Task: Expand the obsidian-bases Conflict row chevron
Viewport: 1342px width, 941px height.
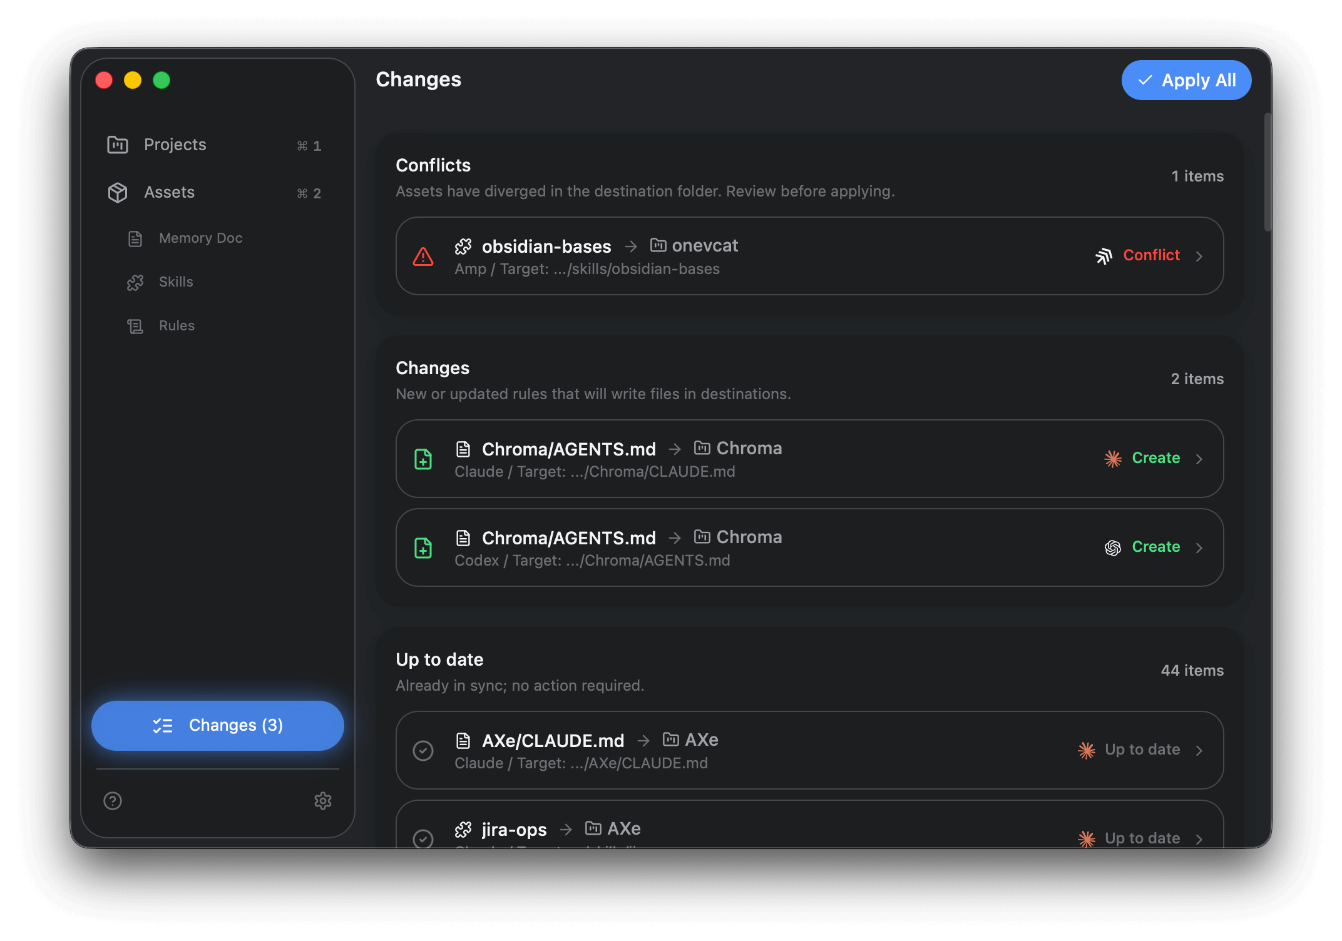Action: coord(1200,256)
